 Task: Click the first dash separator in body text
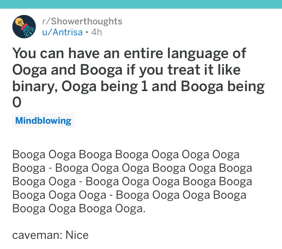point(50,169)
